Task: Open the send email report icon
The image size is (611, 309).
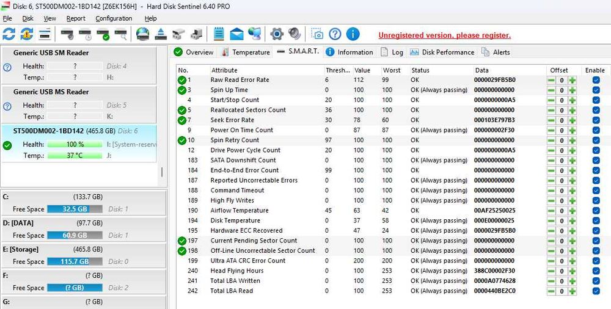Action: click(x=236, y=34)
